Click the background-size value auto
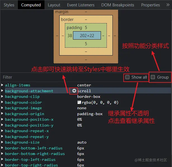The width and height of the screenshot is (172, 167). pos(82,142)
